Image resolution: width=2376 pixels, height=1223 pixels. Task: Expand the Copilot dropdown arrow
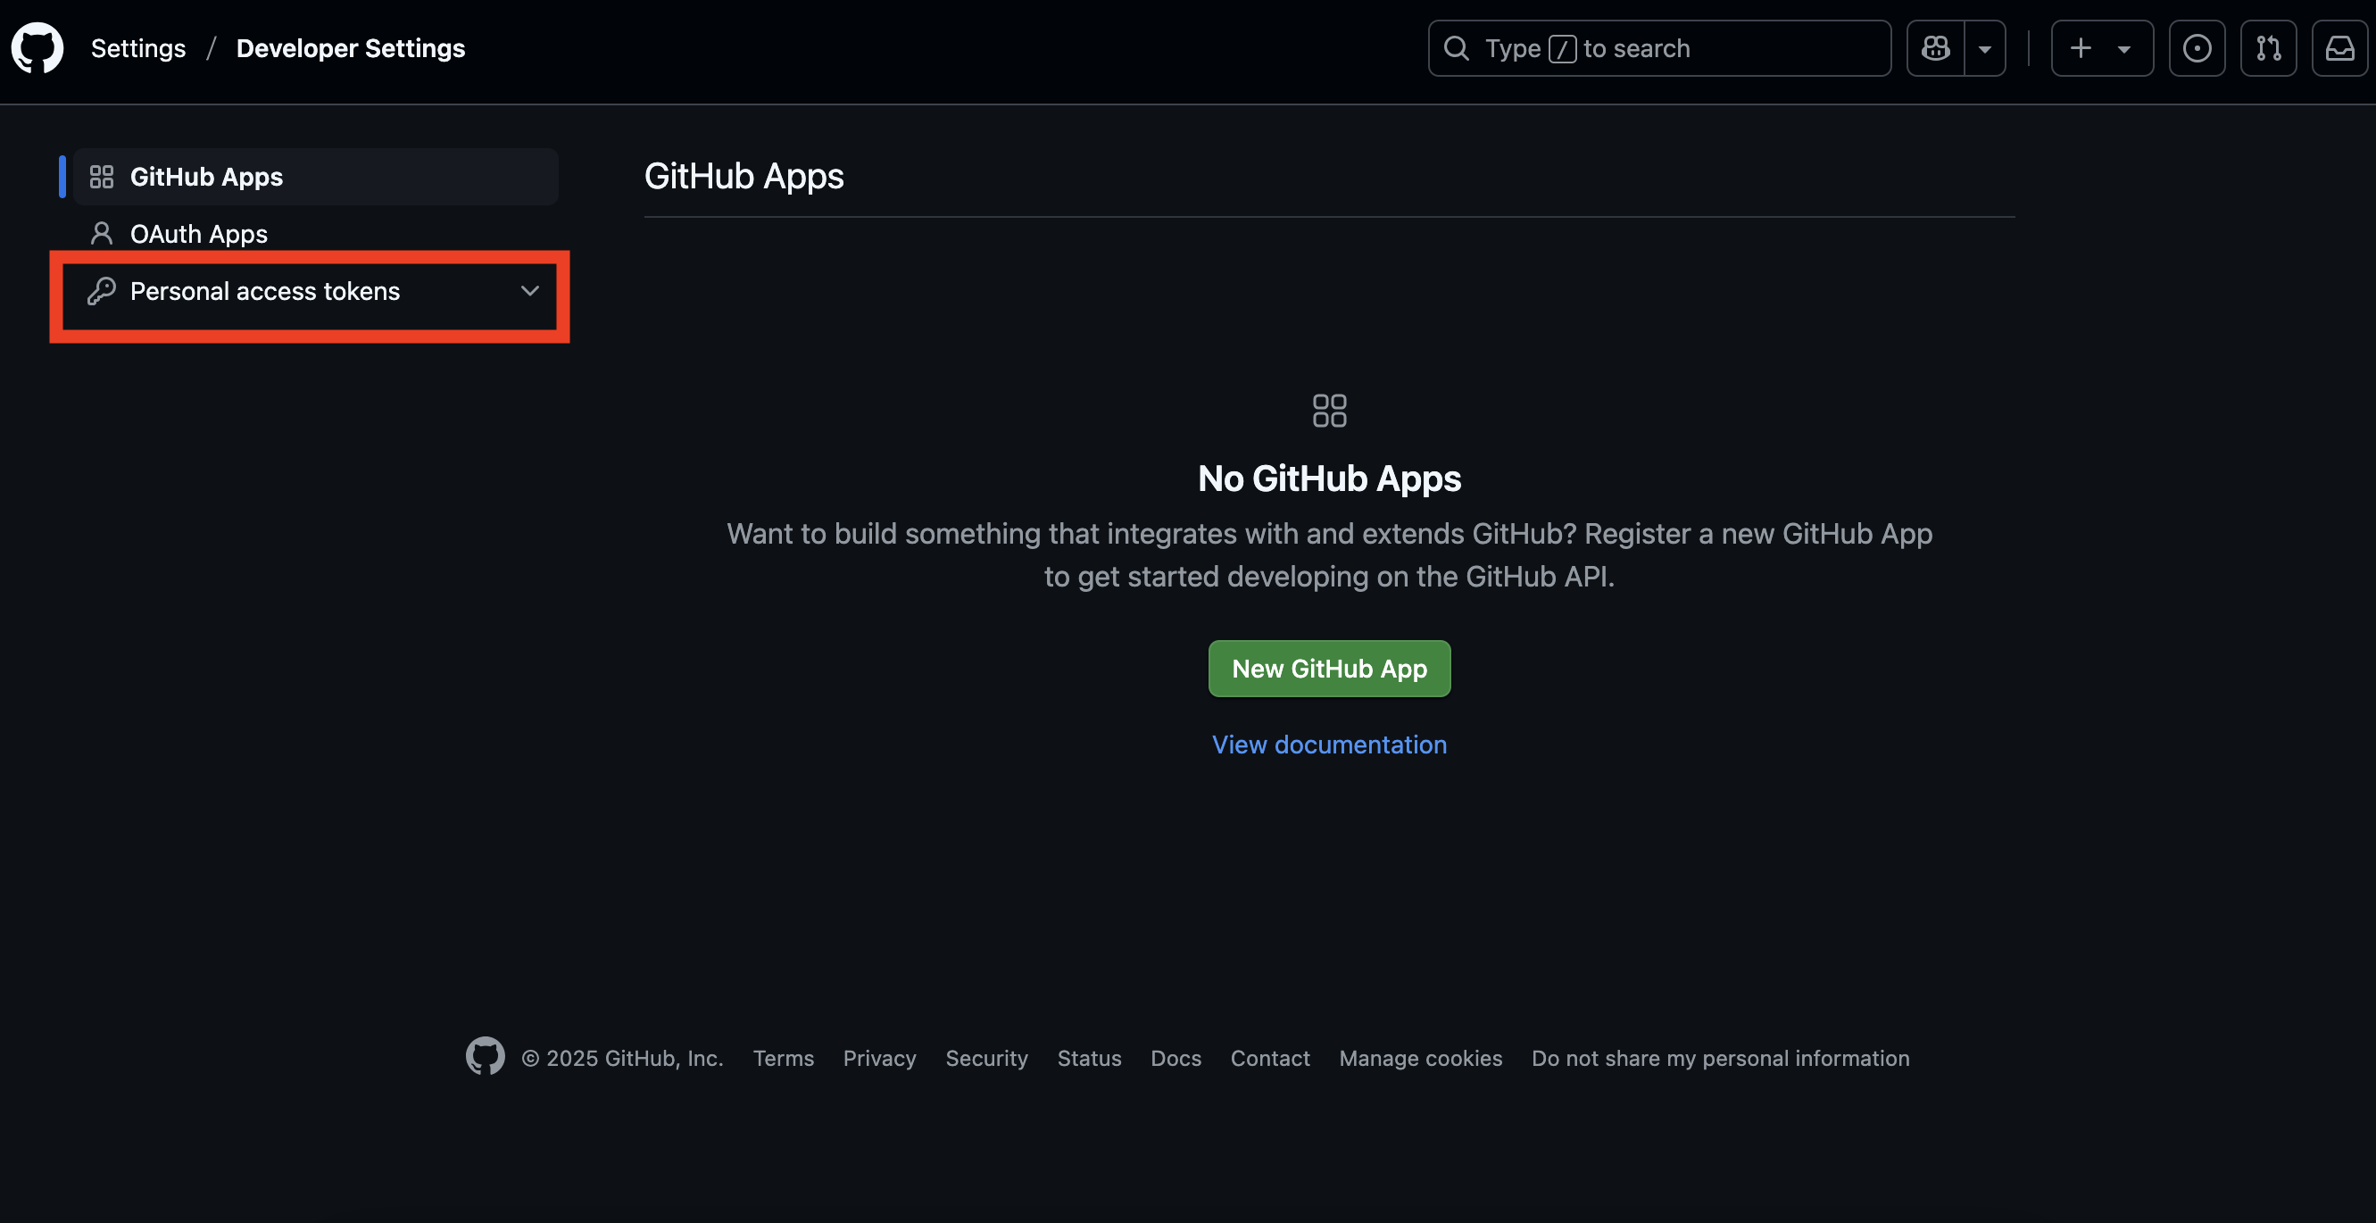pos(1985,48)
